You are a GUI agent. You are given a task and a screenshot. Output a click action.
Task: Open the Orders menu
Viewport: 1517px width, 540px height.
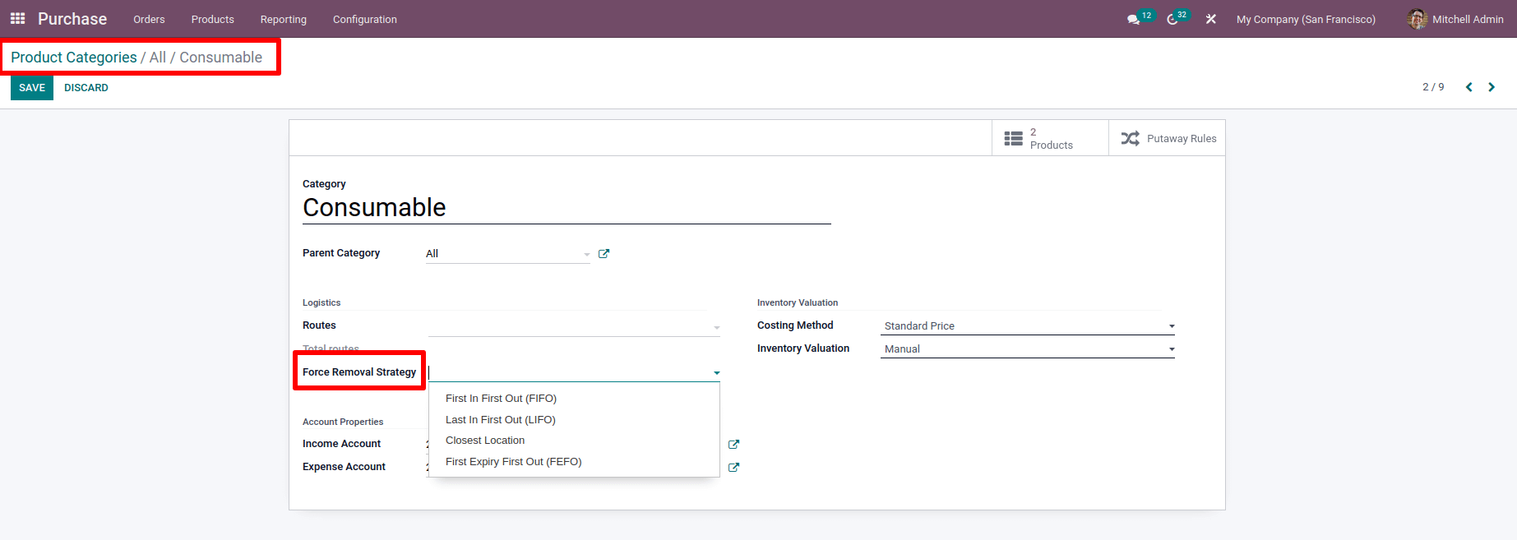click(x=149, y=19)
